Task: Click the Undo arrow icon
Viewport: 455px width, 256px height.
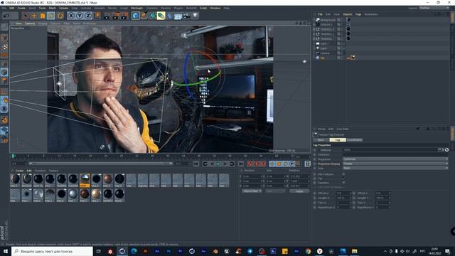Action: tap(6, 16)
